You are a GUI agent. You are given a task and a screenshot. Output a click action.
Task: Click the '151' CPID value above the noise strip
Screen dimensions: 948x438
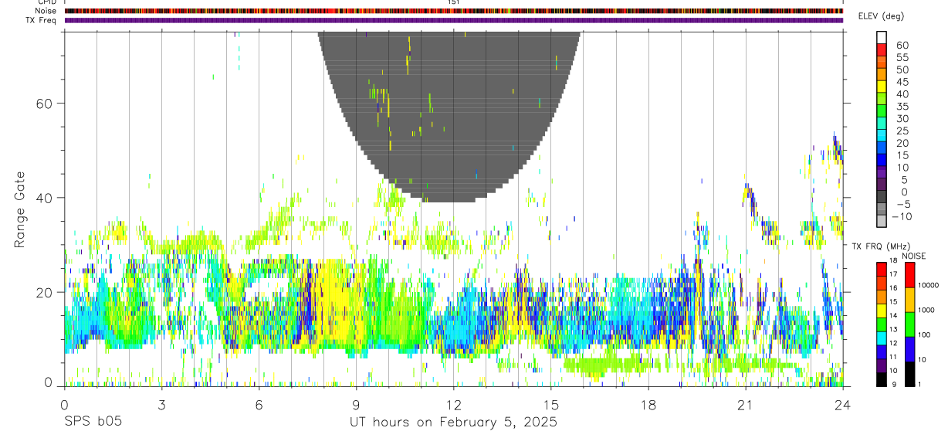tap(453, 2)
